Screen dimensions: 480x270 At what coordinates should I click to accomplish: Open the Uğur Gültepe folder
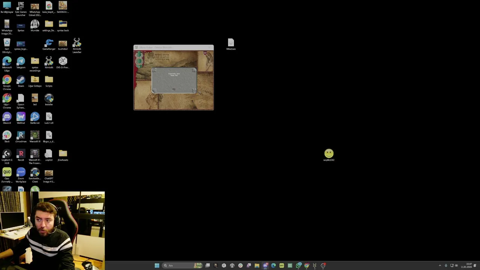[x=35, y=81]
